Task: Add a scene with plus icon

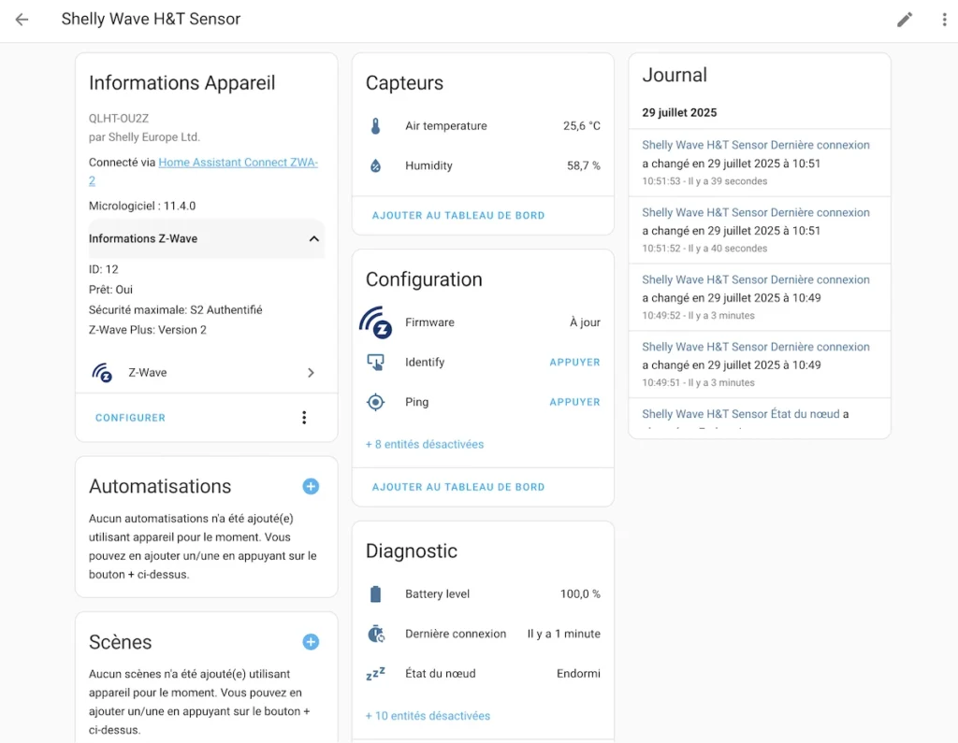Action: pyautogui.click(x=311, y=642)
